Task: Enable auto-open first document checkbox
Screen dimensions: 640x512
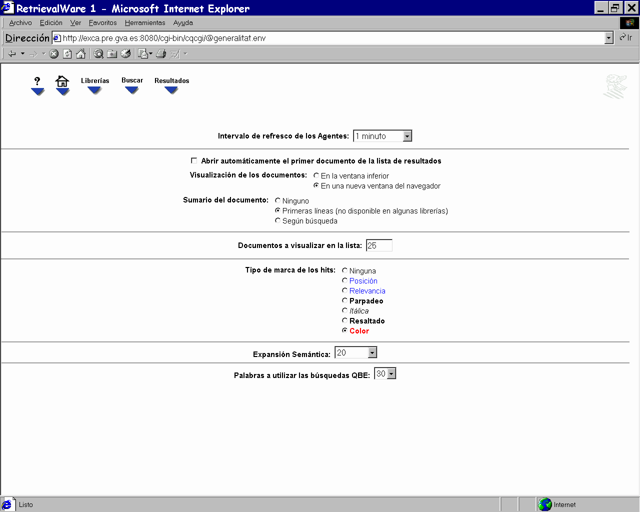Action: pyautogui.click(x=194, y=160)
